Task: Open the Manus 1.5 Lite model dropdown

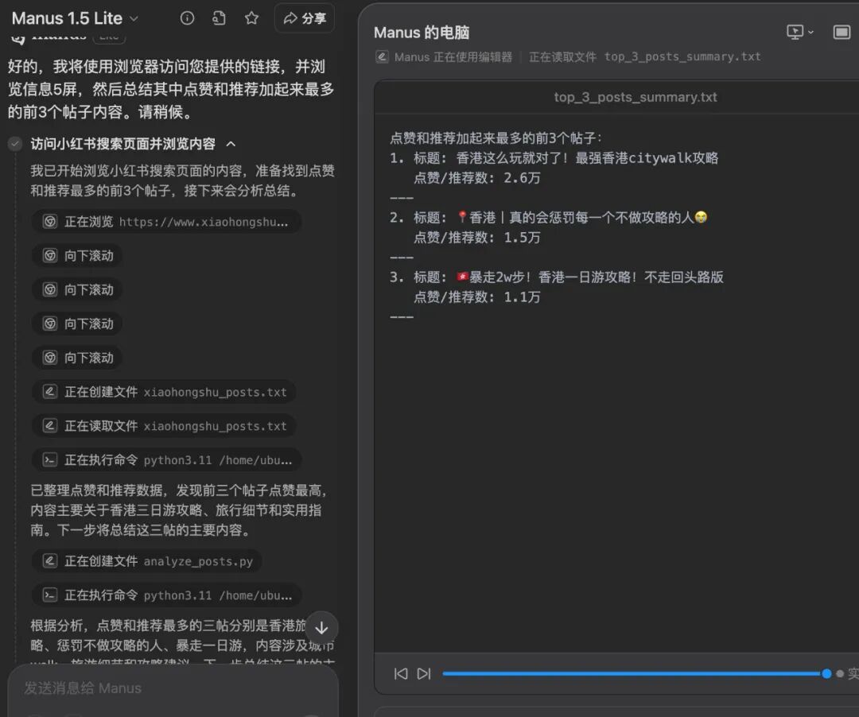Action: tap(75, 18)
